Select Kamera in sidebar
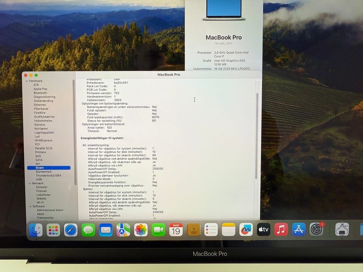The width and height of the screenshot is (363, 272). [x=40, y=124]
